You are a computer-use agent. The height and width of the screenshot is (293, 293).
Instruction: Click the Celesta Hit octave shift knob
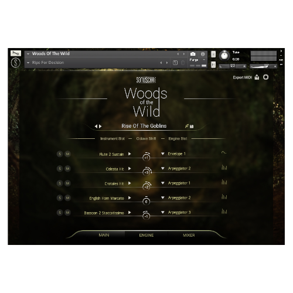146,172
